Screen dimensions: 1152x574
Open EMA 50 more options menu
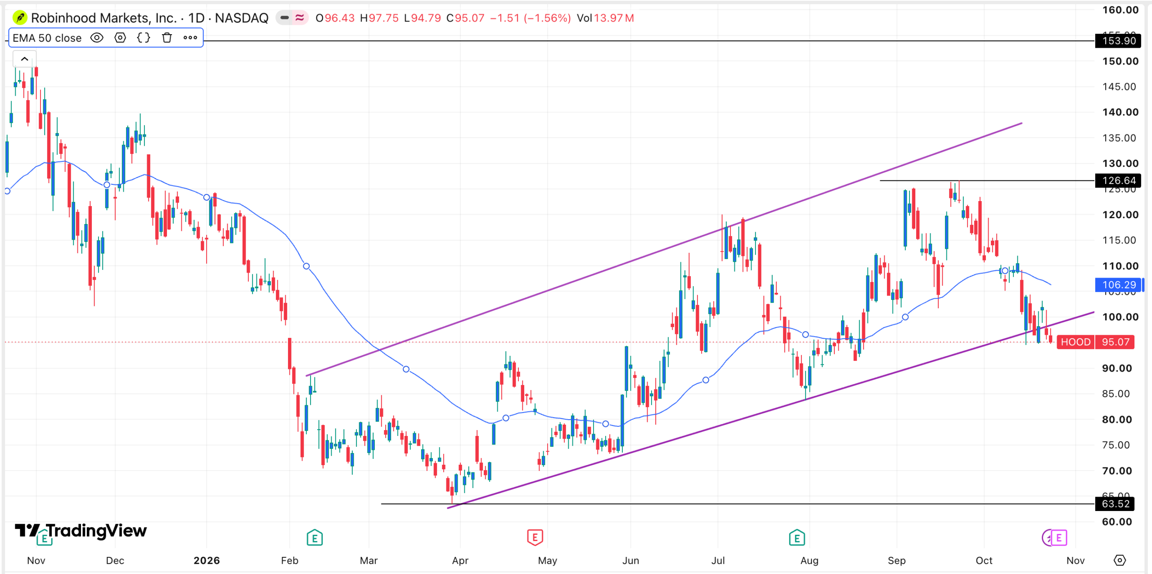pyautogui.click(x=190, y=38)
